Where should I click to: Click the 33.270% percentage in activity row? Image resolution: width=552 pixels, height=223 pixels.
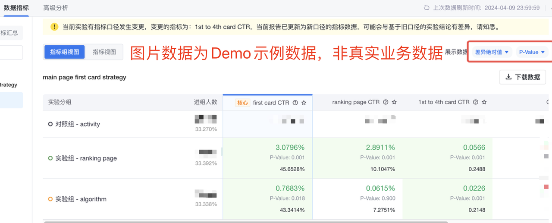[x=206, y=129]
